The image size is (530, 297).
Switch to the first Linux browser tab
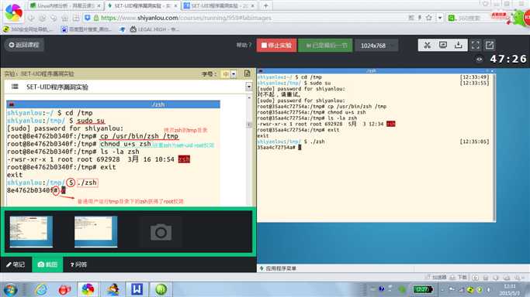[65, 5]
